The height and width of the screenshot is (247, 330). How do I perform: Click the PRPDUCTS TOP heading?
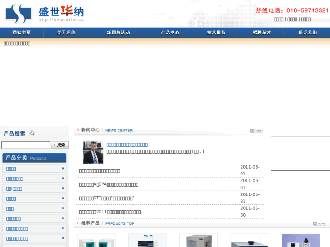(x=120, y=223)
